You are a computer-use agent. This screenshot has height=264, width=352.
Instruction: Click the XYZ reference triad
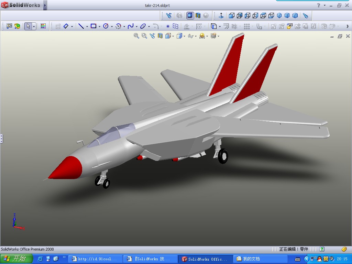pyautogui.click(x=18, y=222)
